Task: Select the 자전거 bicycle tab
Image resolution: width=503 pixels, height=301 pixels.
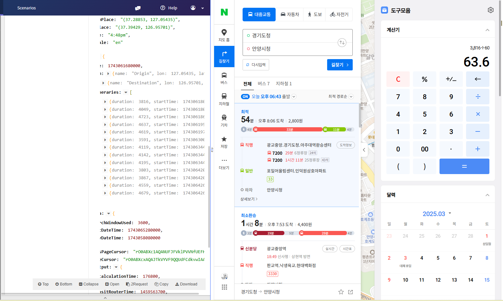Action: pyautogui.click(x=339, y=15)
